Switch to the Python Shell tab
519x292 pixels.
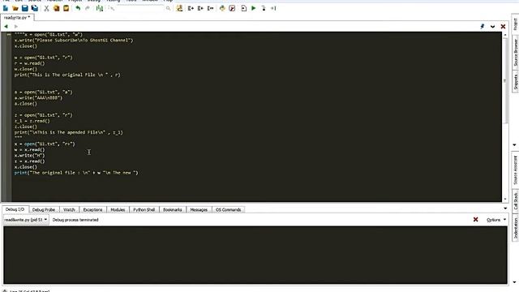[x=144, y=210]
